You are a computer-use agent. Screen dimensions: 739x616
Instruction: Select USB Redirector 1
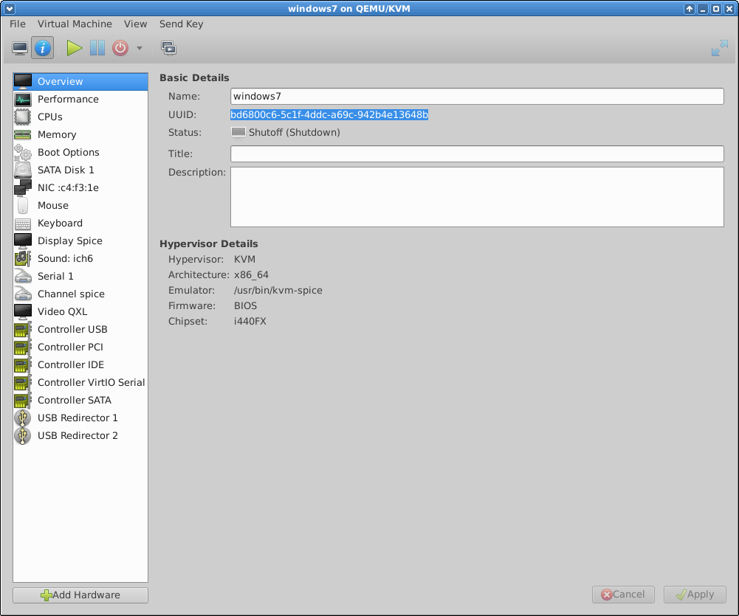pos(80,418)
